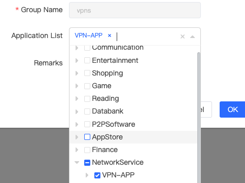
Task: Select the Databank tree label
Action: click(108, 112)
